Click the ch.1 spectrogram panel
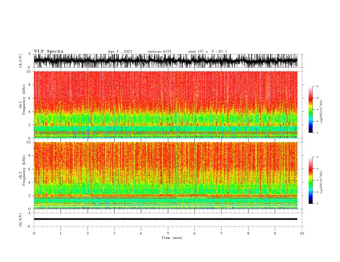 click(165, 104)
